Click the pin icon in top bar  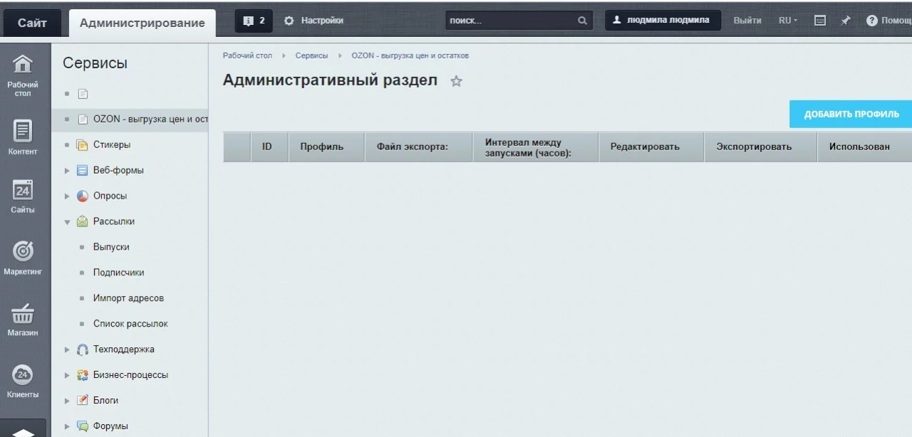(846, 21)
